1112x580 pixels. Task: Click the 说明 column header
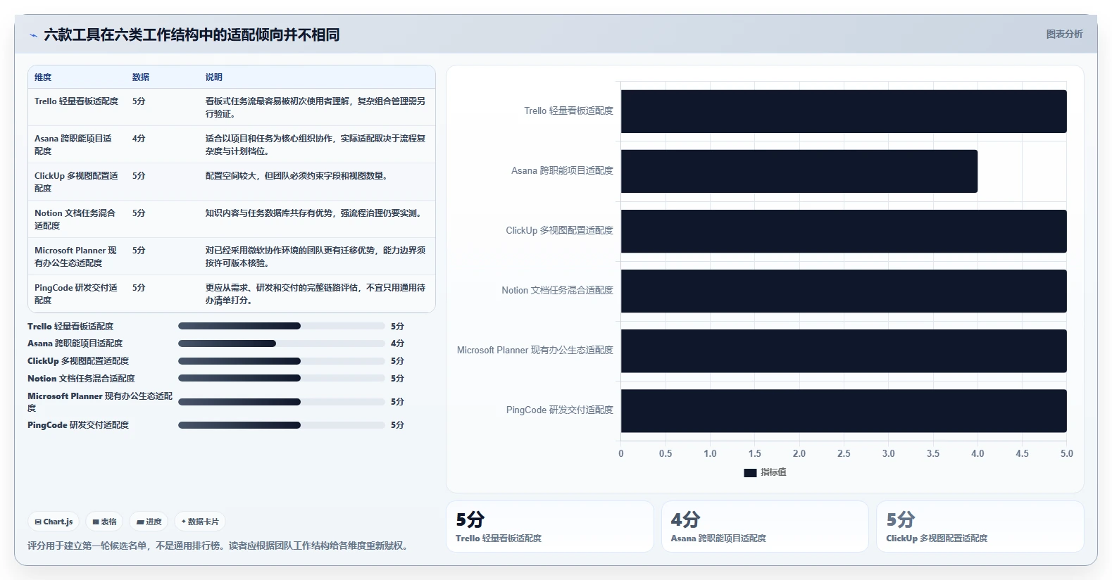(214, 77)
